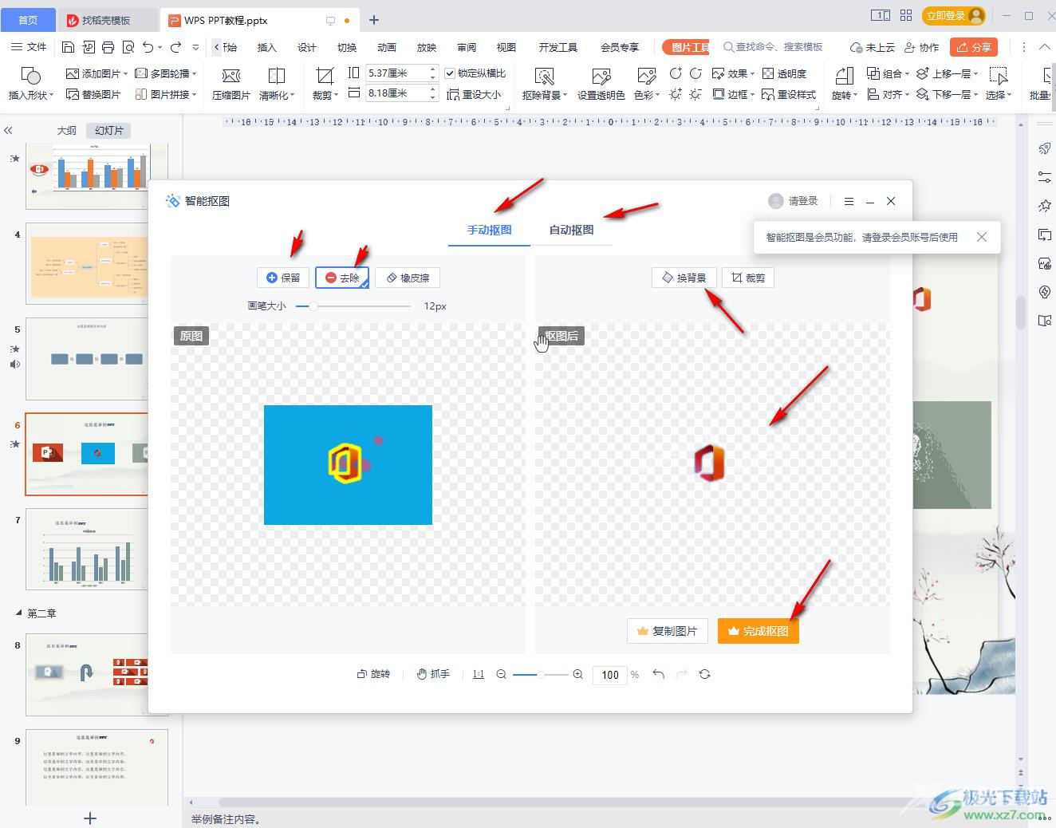
Task: Click the 立即登录 button
Action: [954, 15]
